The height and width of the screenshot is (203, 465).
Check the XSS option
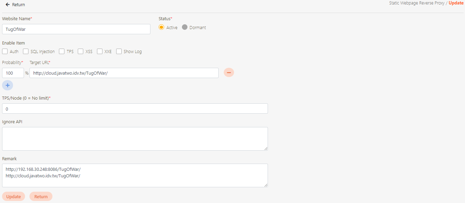[81, 51]
